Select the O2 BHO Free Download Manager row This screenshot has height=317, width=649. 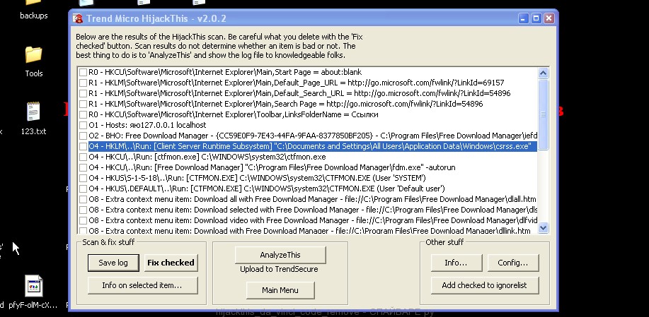pyautogui.click(x=313, y=136)
